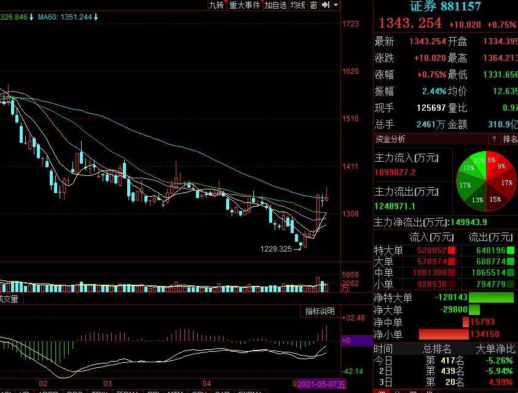The width and height of the screenshot is (518, 393).
Task: Click the question mark help icon in 资金分析
Action: 494,139
